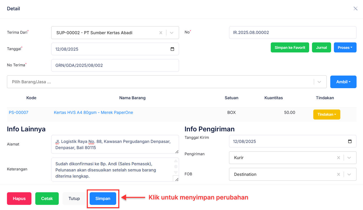363x210 pixels.
Task: Delete the record with the Hapus button
Action: pos(19,198)
